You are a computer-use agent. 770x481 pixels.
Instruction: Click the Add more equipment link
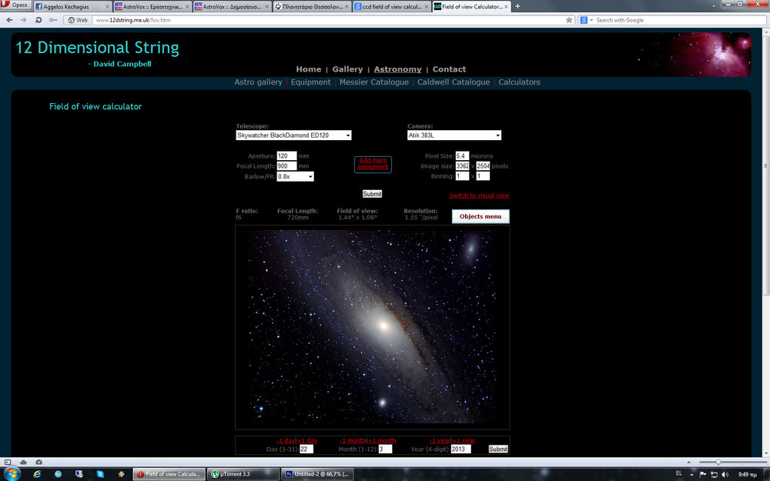coord(373,164)
